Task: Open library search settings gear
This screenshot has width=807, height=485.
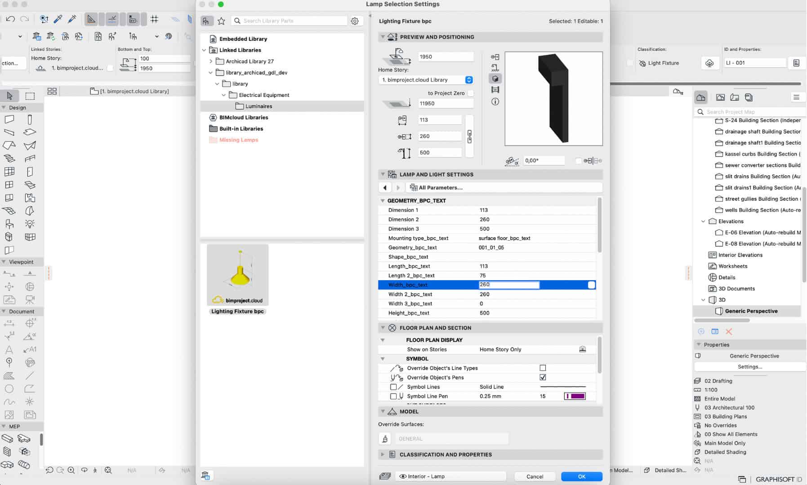Action: (355, 21)
